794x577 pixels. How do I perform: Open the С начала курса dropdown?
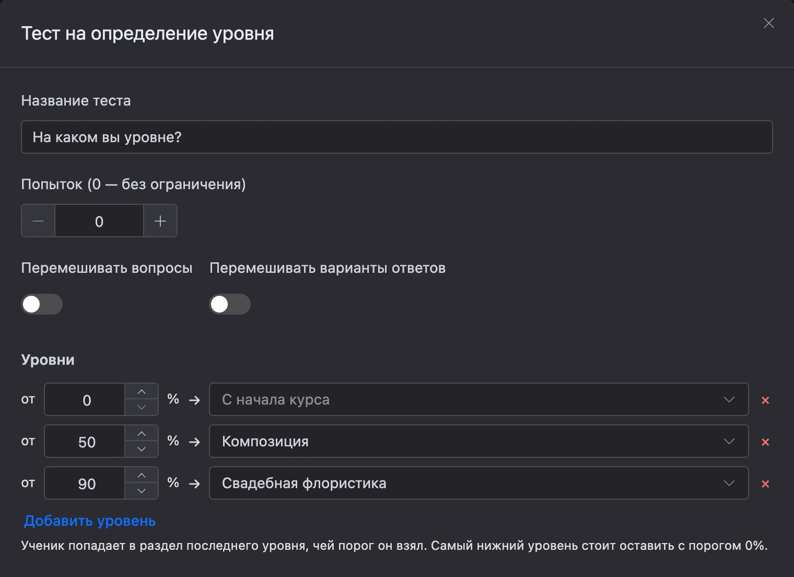pyautogui.click(x=479, y=400)
